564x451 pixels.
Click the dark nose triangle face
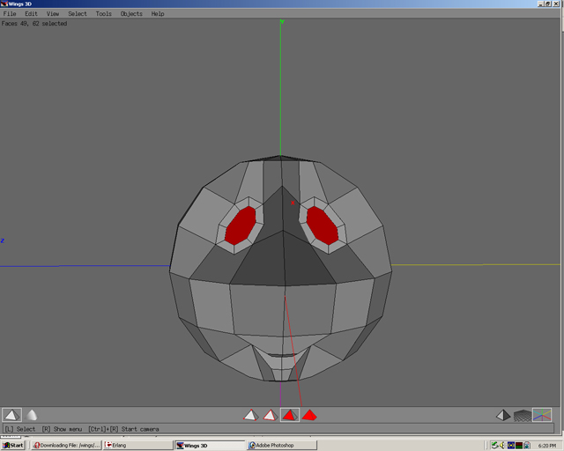(283, 259)
